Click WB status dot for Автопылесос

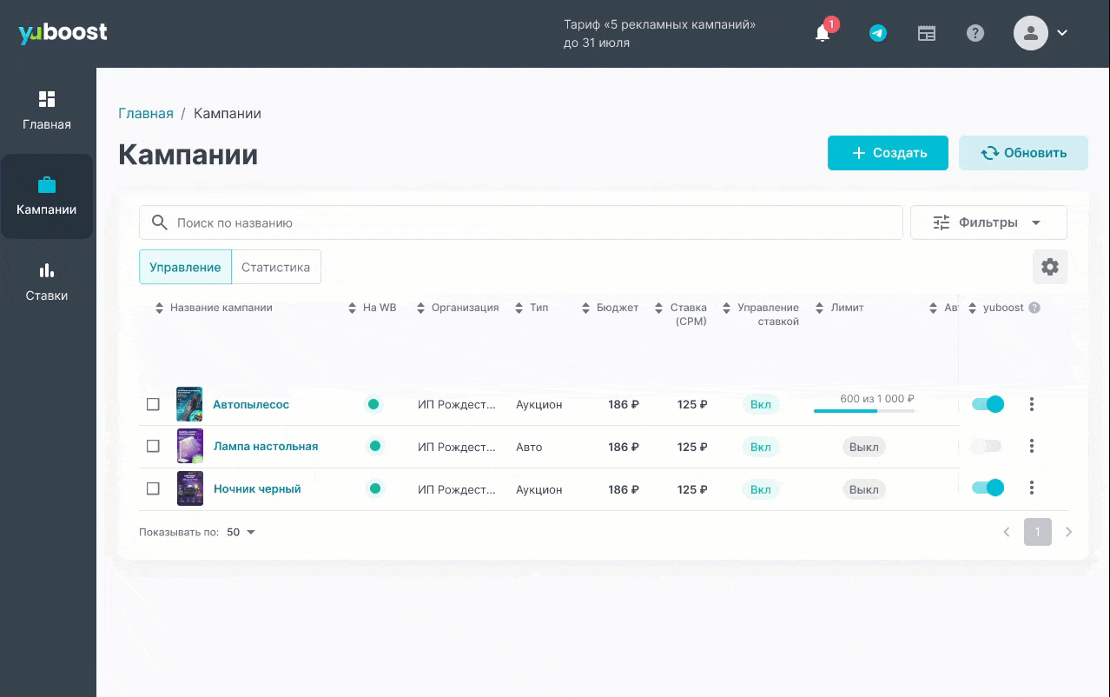373,404
